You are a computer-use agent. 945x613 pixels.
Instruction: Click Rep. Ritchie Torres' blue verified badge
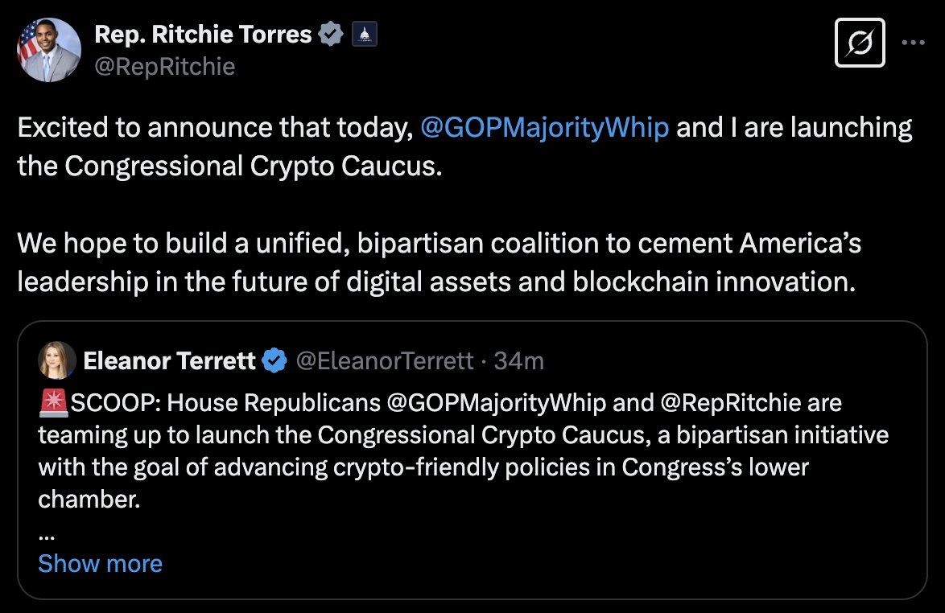click(x=330, y=34)
